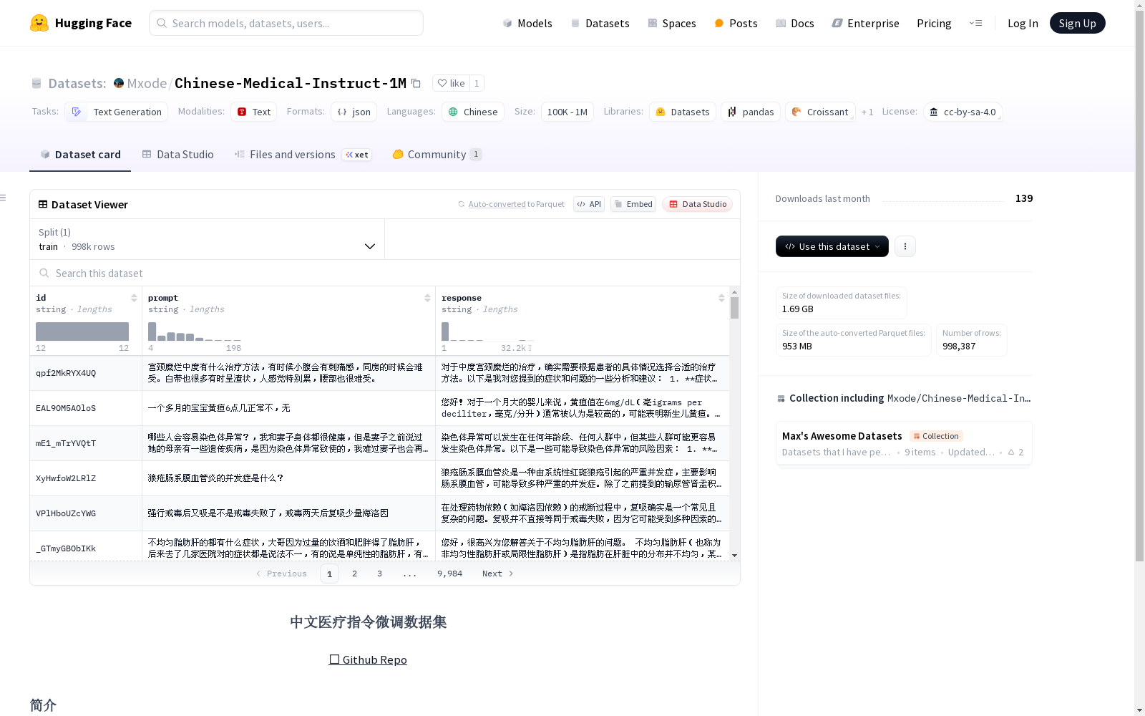Viewport: 1145px width, 716px height.
Task: Click the response lengths histogram
Action: point(488,332)
